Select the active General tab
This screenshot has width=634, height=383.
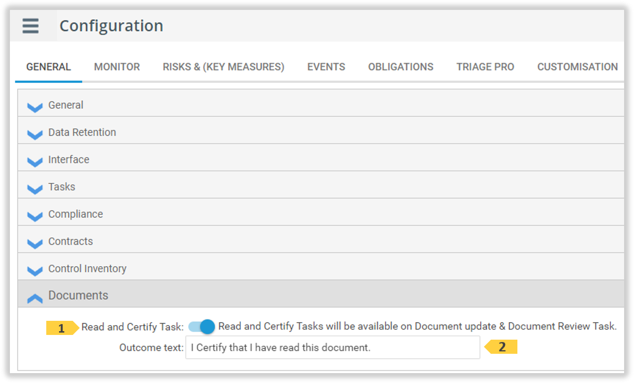48,67
